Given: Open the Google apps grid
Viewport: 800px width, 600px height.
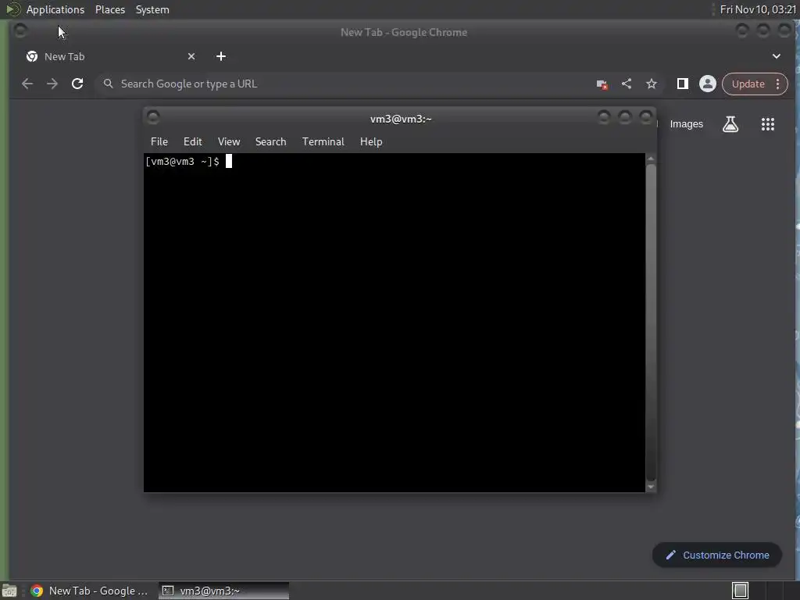Looking at the screenshot, I should pyautogui.click(x=767, y=124).
